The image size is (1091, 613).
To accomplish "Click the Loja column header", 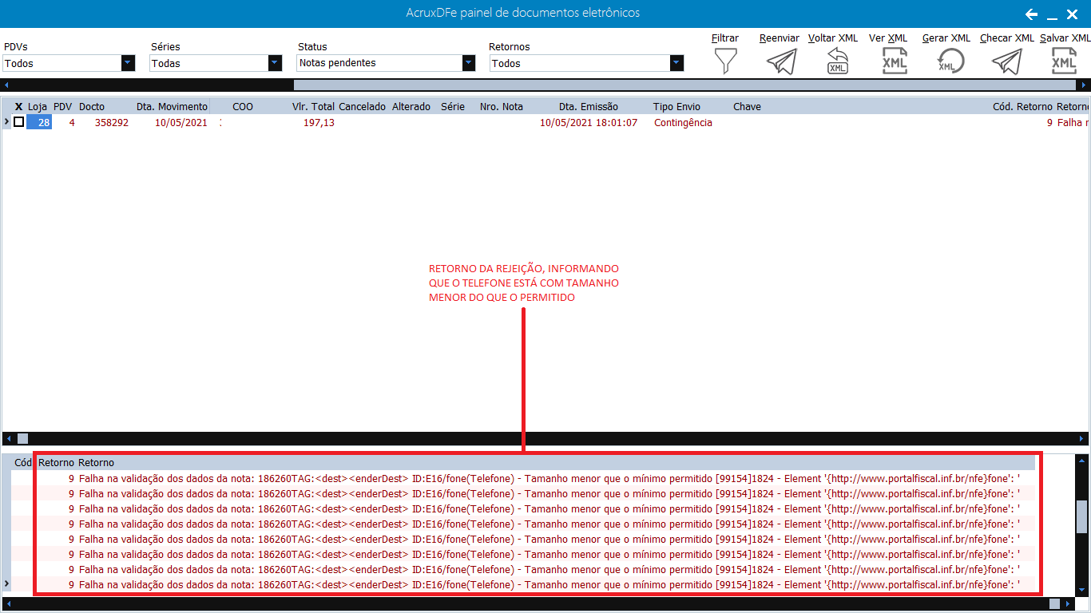I will click(38, 106).
